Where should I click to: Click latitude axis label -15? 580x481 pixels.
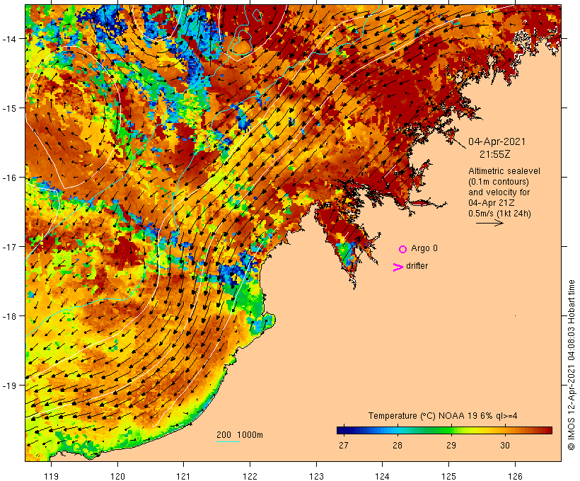pyautogui.click(x=9, y=108)
